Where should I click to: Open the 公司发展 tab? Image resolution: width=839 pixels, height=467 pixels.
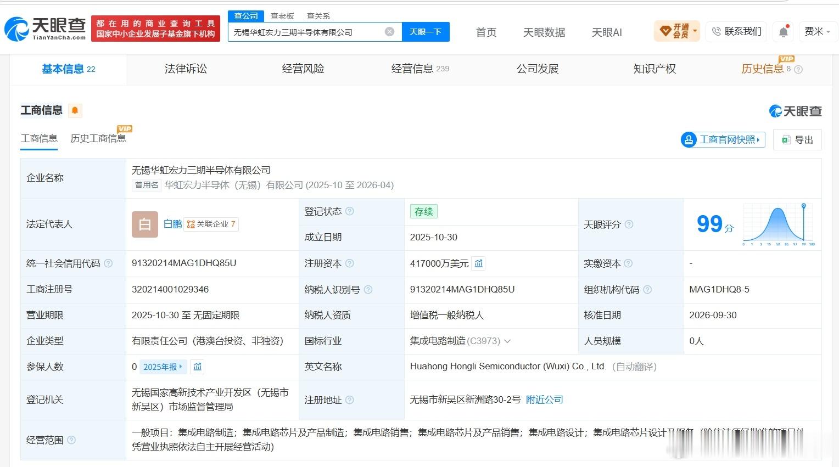point(538,69)
